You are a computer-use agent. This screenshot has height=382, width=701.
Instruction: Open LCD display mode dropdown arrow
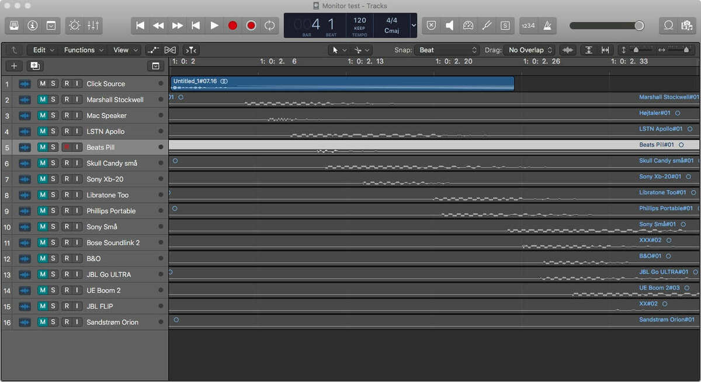click(x=414, y=26)
